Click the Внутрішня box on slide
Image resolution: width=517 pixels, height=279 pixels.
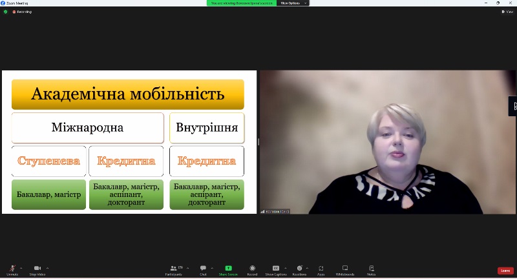pyautogui.click(x=207, y=128)
